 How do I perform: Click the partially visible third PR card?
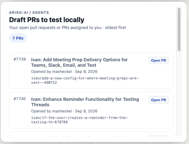coord(91,134)
